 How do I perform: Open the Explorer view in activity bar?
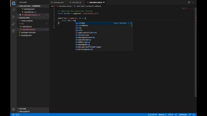click(14, 3)
